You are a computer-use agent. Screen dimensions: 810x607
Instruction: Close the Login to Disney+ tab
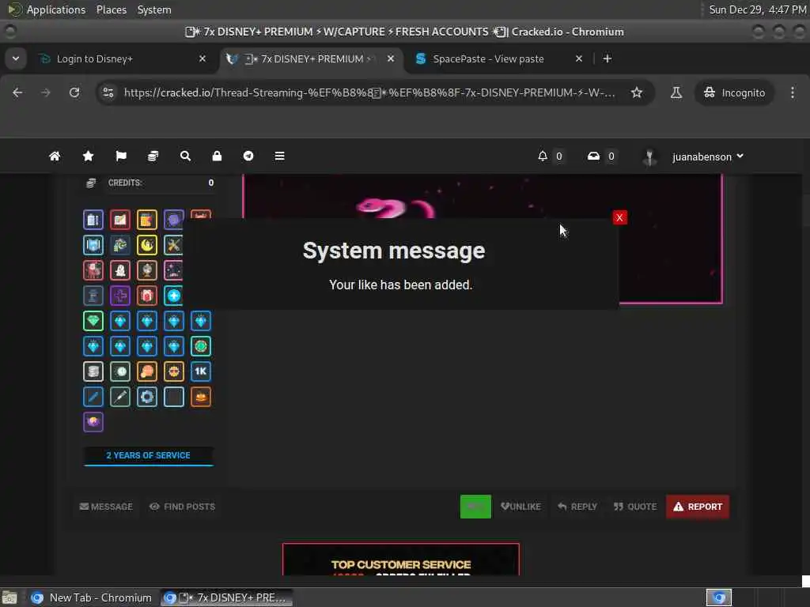202,58
